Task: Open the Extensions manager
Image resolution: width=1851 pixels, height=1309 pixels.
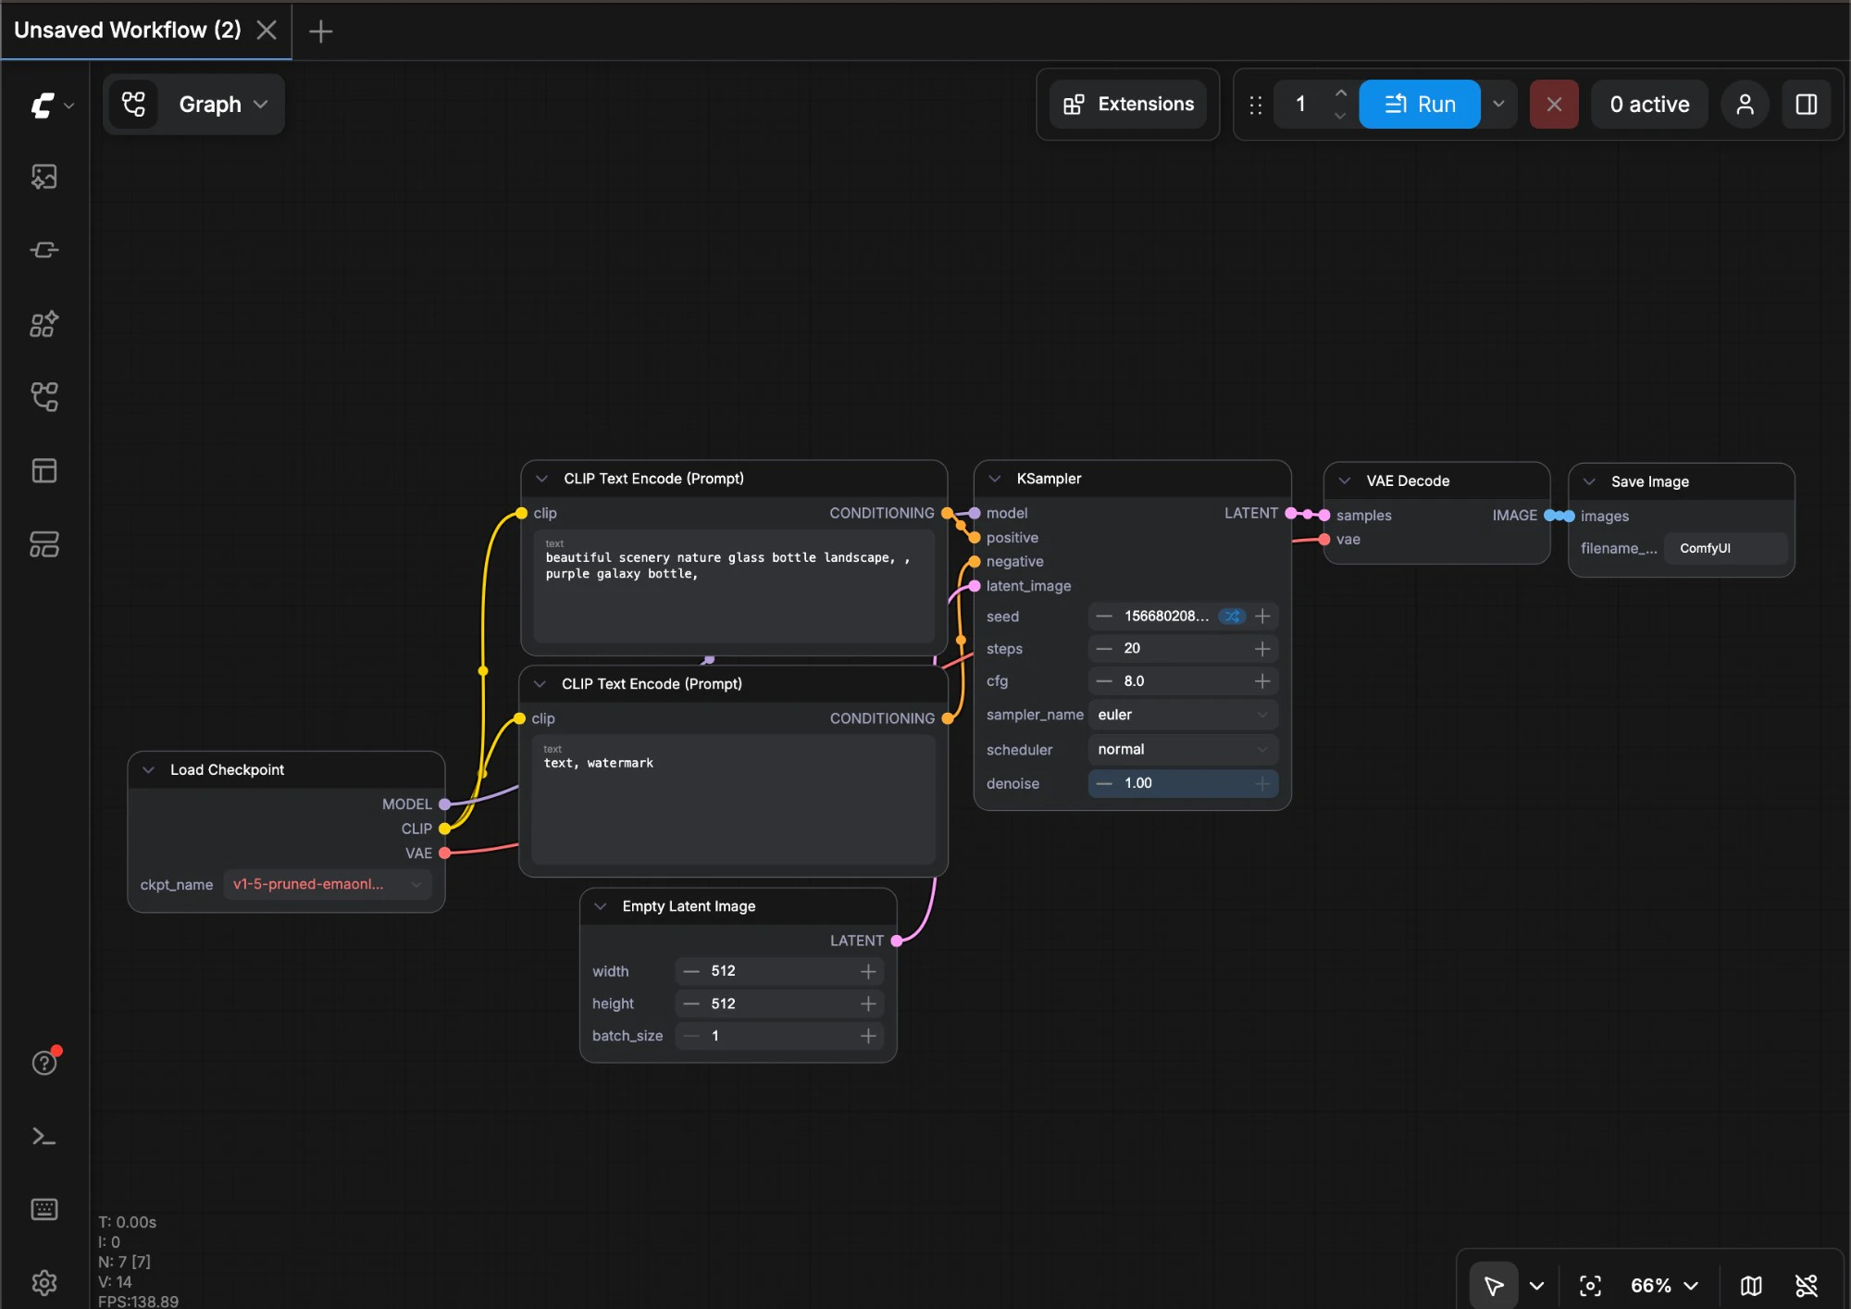Action: coord(1127,104)
